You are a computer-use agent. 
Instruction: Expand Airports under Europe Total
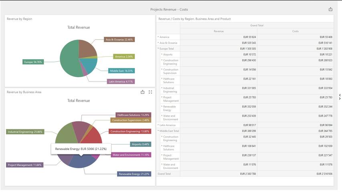[162, 54]
